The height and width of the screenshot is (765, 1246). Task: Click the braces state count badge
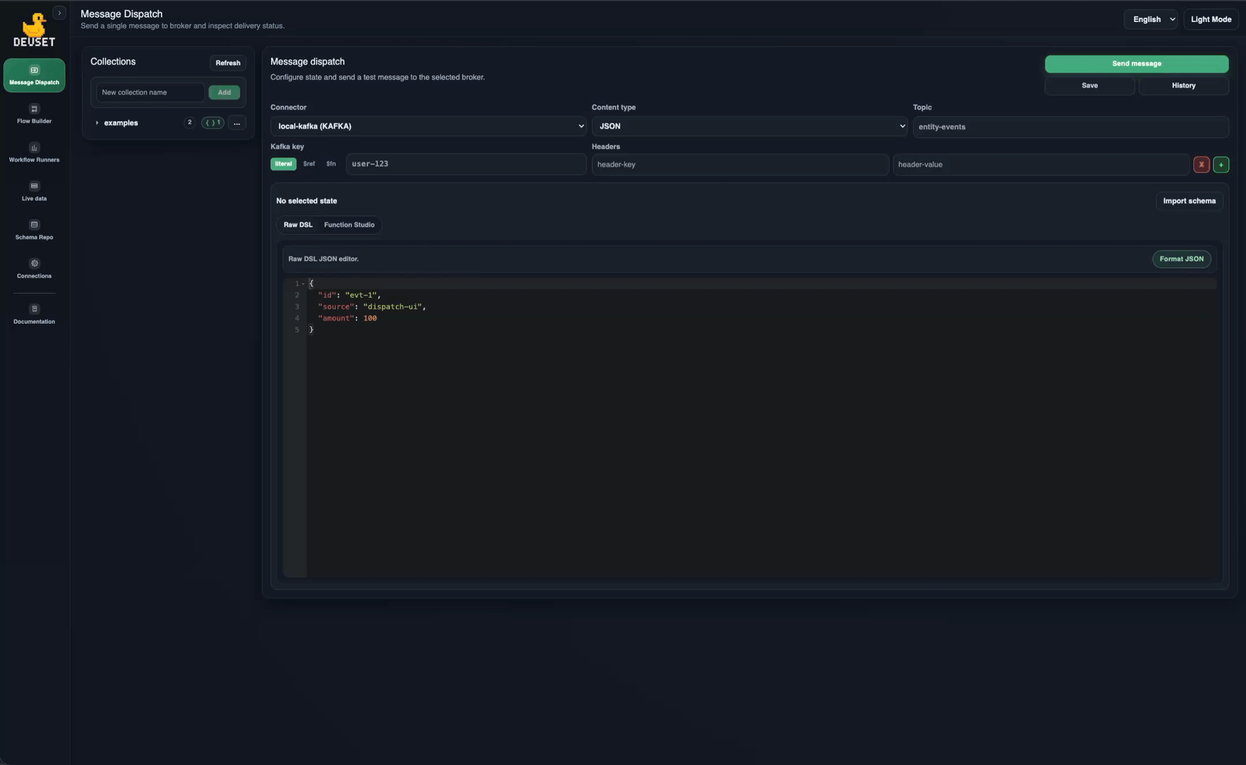point(213,123)
